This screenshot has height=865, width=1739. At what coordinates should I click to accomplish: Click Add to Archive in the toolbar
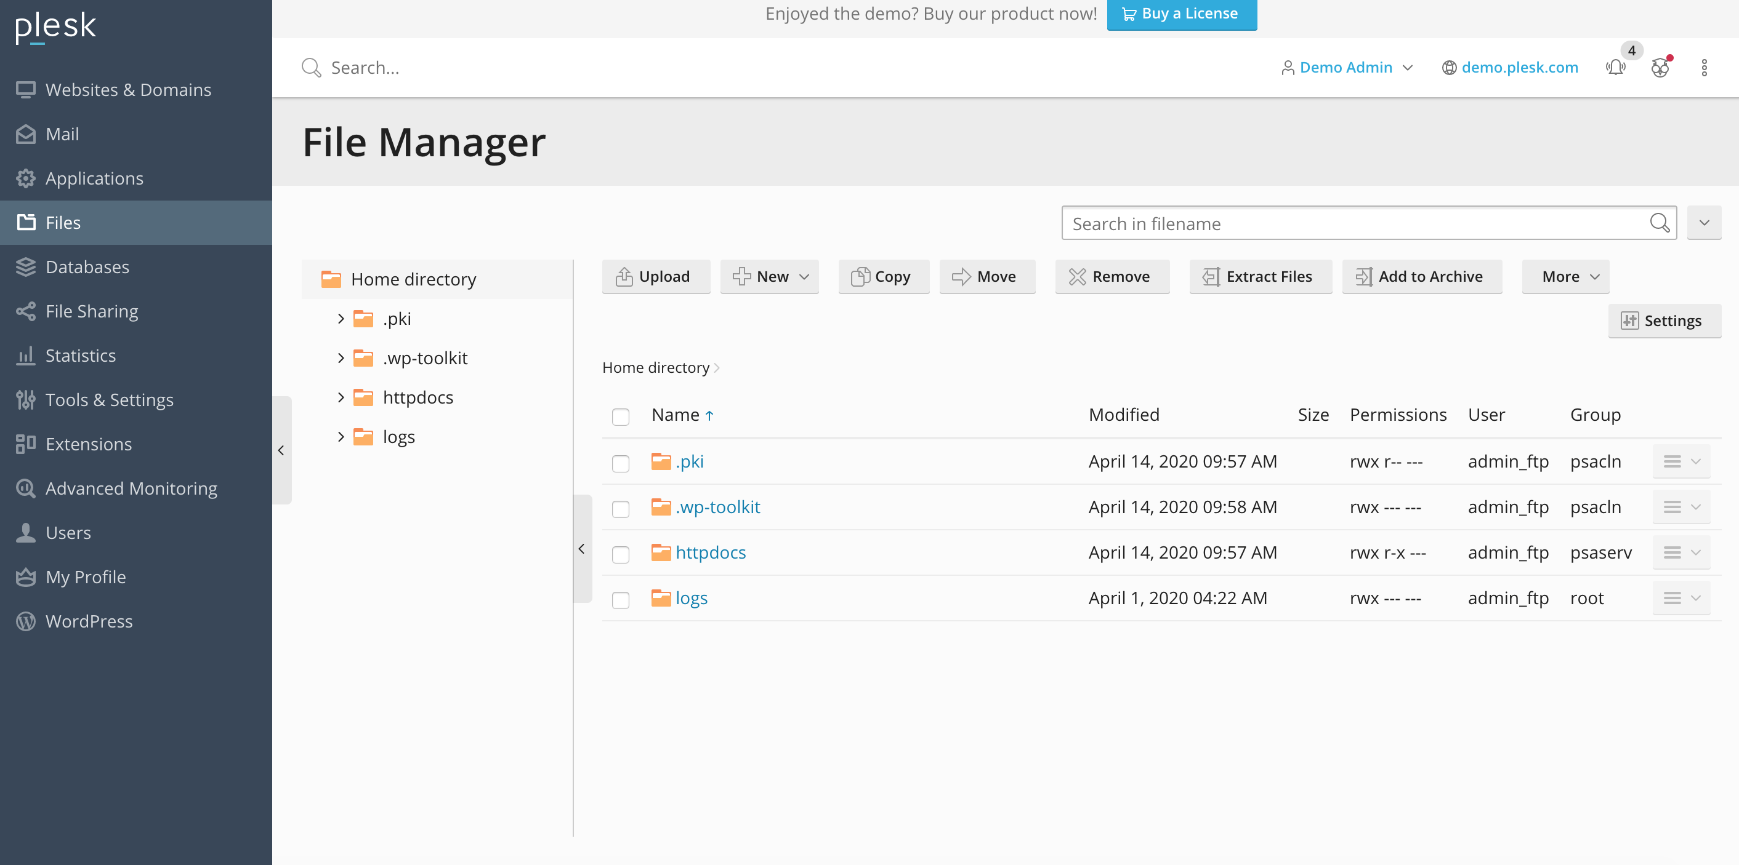tap(1422, 276)
